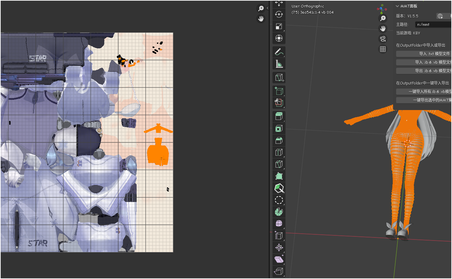
Task: Click the 导出 .ib & .vb 模型文件 button
Action: tap(424, 71)
